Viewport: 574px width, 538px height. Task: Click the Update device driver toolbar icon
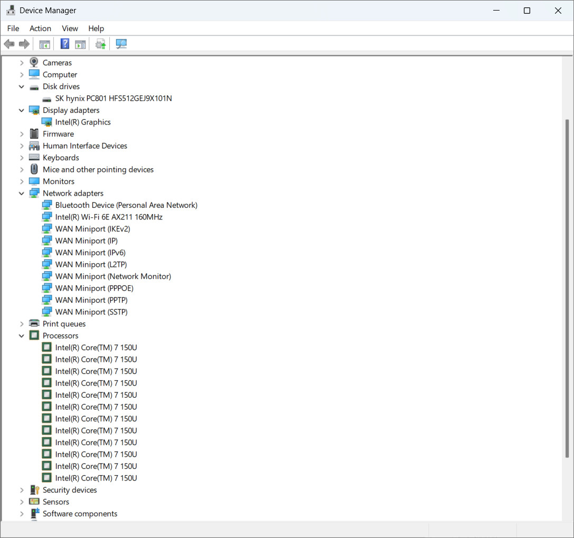pos(101,44)
